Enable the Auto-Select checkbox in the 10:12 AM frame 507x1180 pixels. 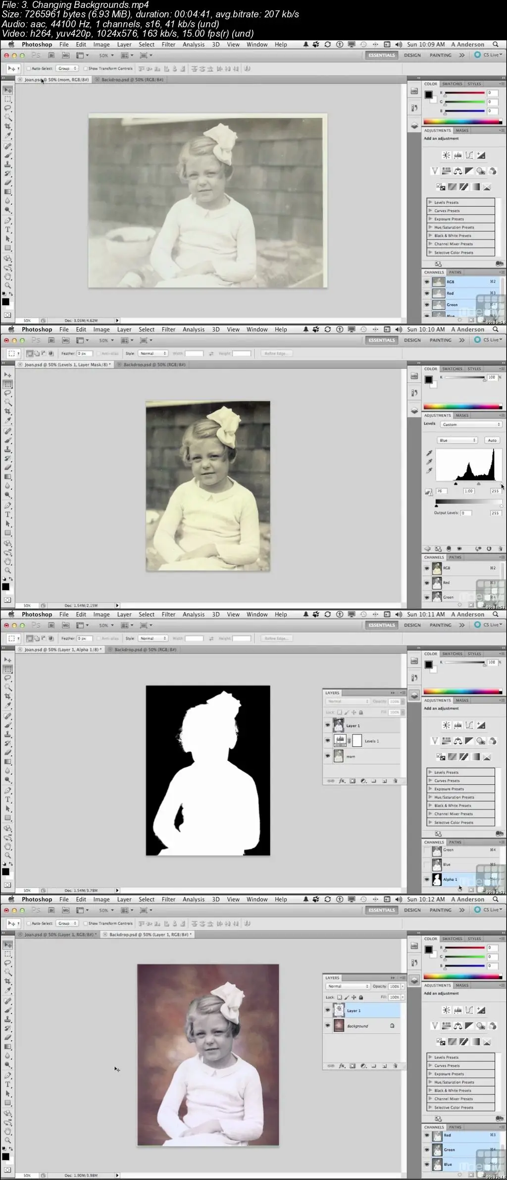click(x=29, y=923)
